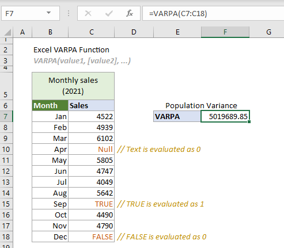Screen dimensions: 284x248
Task: Select row 7 header
Action: (x=6, y=116)
